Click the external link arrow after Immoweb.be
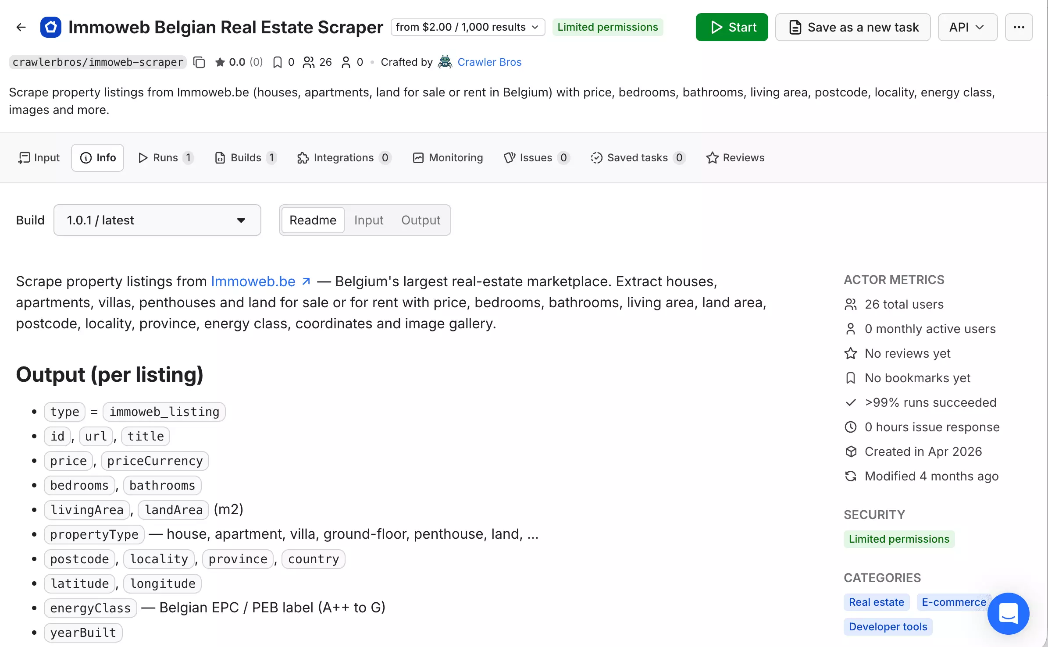 click(x=307, y=281)
